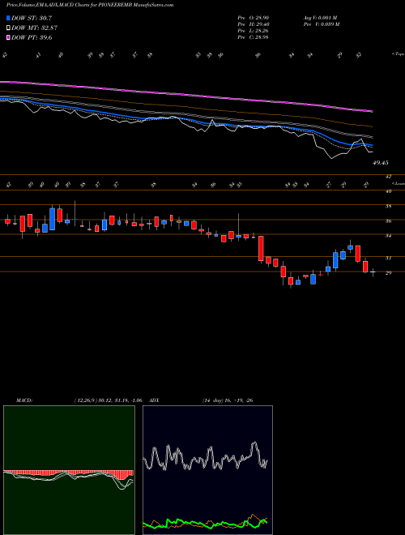Select the 'DOW MT: 32.87' legend label
The width and height of the screenshot is (405, 535).
pyautogui.click(x=34, y=28)
